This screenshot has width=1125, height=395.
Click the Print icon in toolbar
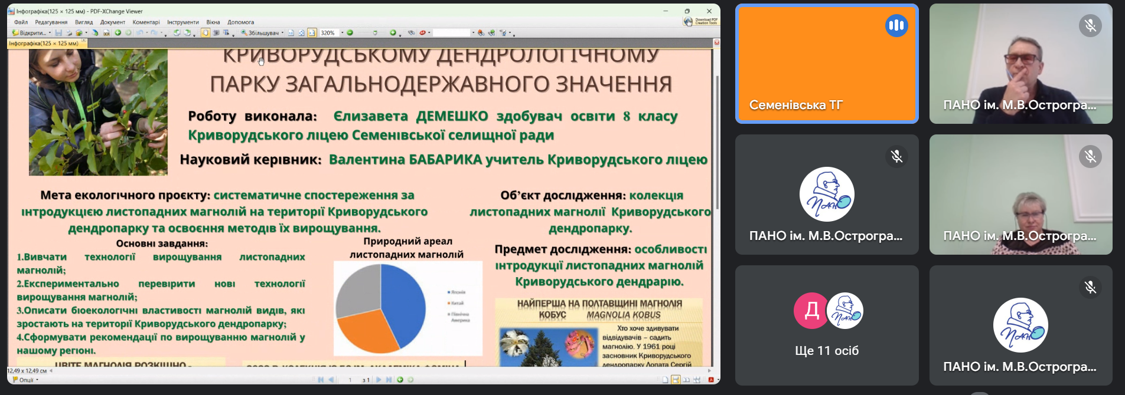pos(69,33)
